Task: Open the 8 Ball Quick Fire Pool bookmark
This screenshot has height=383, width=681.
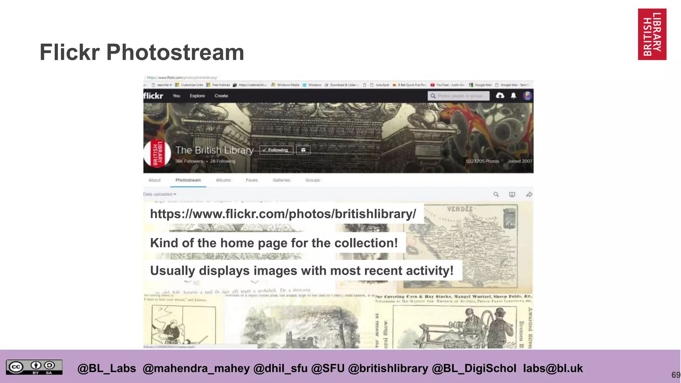Action: tap(409, 85)
